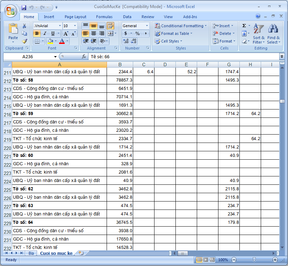Expand the Number Format combo box
288x266 pixels.
pyautogui.click(x=147, y=26)
